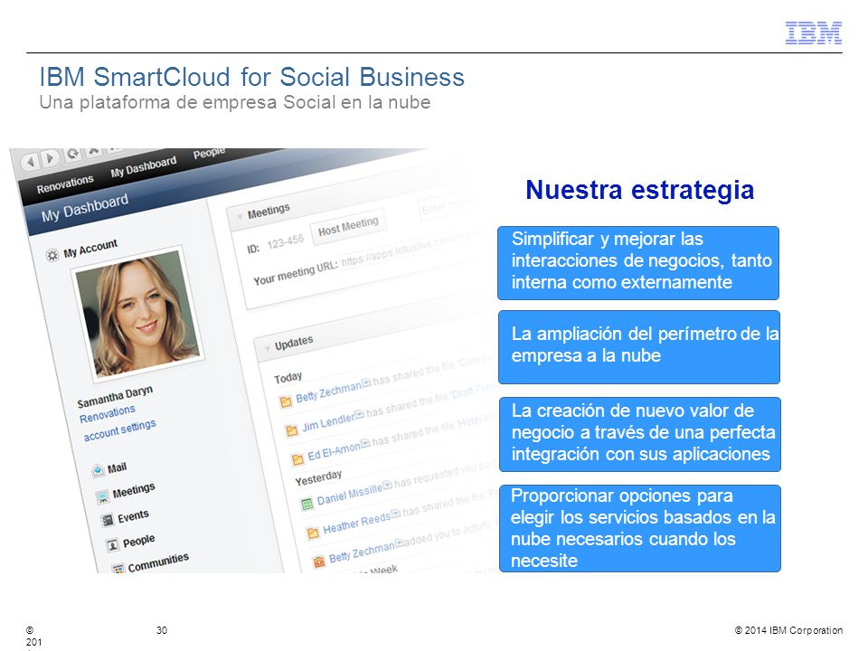Select the 'Simplificar y mejorar las interacciones' box

pyautogui.click(x=638, y=263)
